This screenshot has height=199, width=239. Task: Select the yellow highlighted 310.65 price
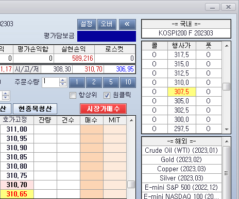[17, 194]
